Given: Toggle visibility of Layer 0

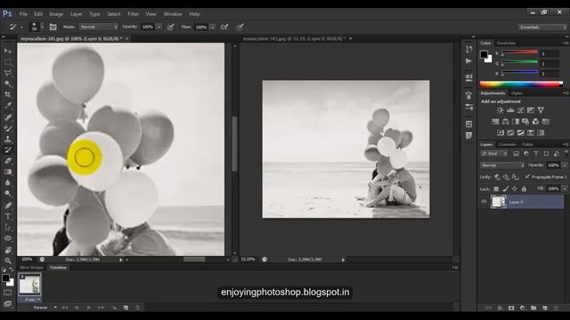Looking at the screenshot, I should coord(484,202).
